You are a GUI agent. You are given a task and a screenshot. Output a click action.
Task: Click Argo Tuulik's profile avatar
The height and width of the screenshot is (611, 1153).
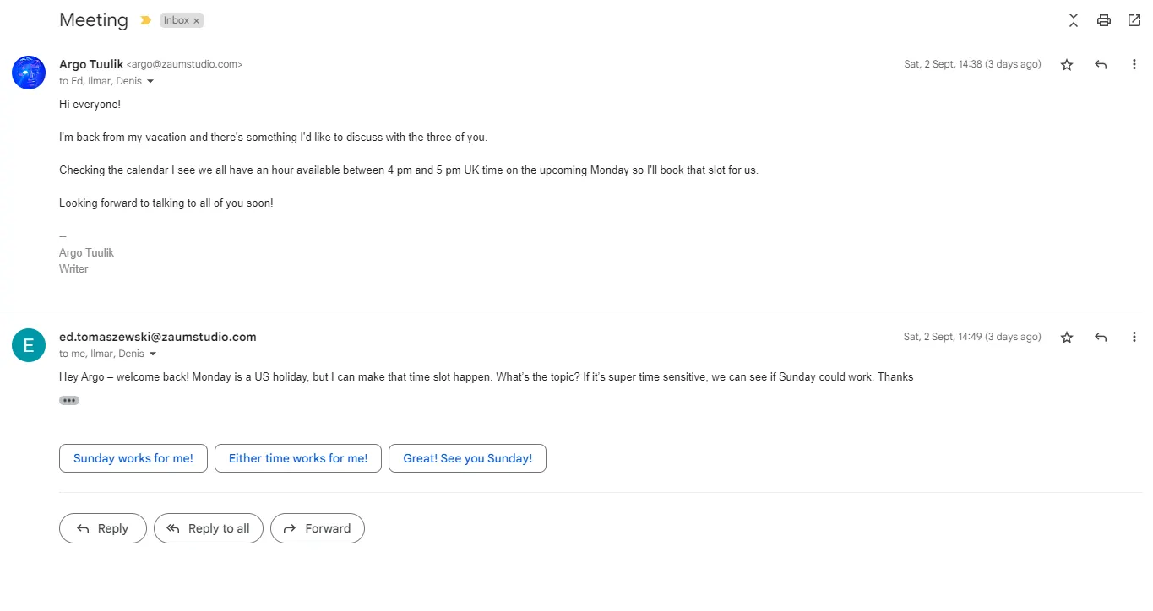29,73
